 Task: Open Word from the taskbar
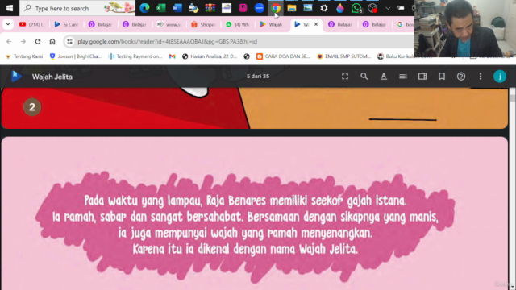pyautogui.click(x=177, y=8)
